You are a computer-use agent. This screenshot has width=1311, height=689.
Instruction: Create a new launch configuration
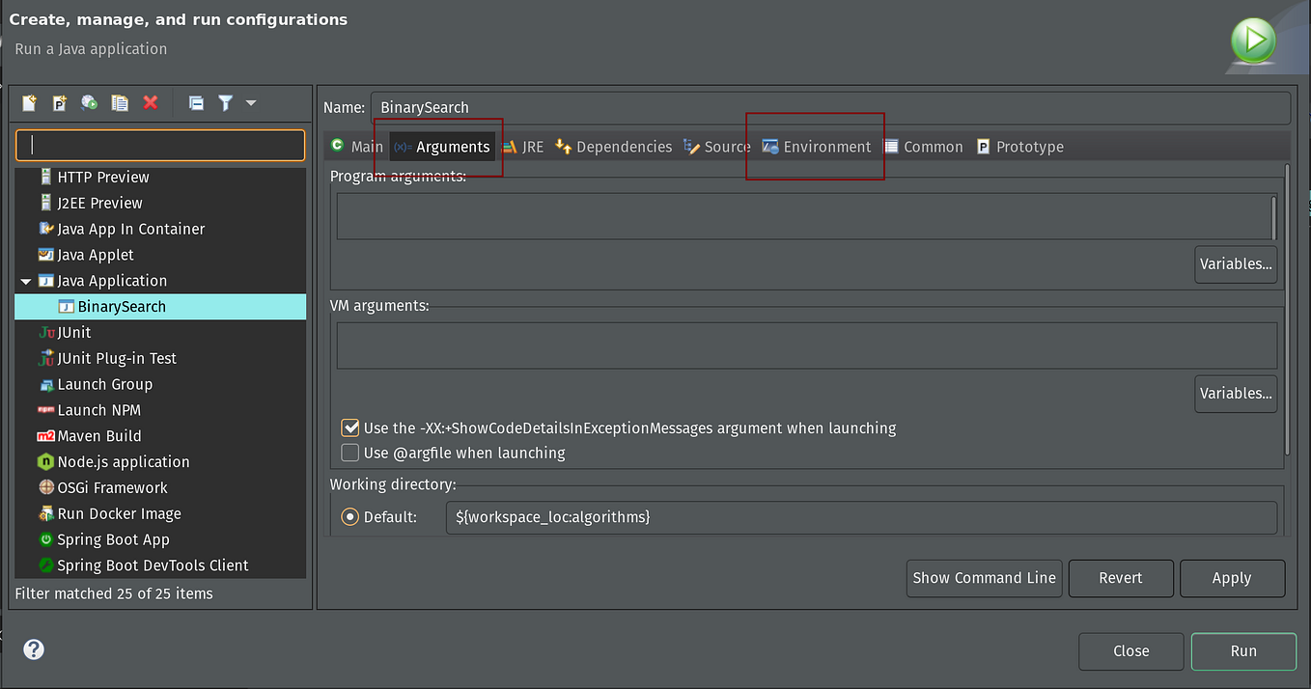pos(29,102)
